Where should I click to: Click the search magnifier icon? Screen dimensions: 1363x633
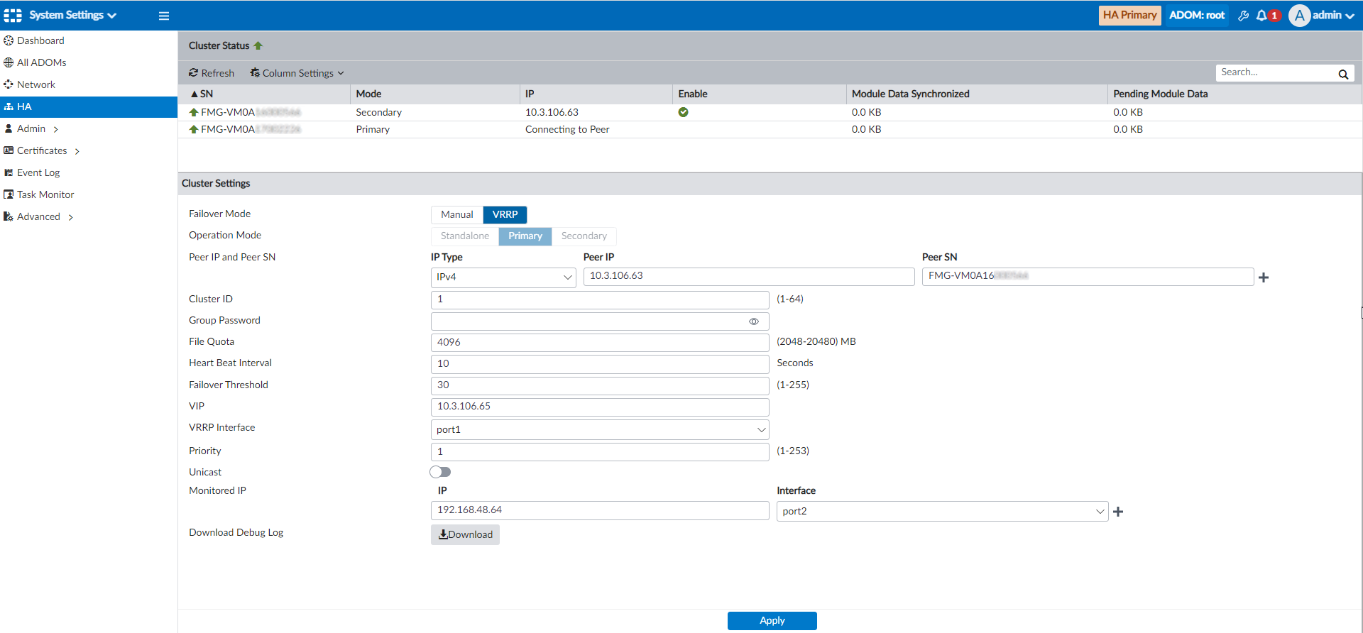[1343, 74]
